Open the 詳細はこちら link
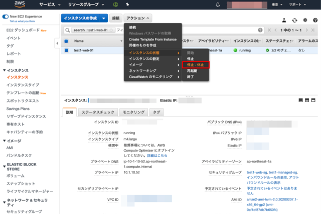This screenshot has height=214, width=321. point(157,155)
